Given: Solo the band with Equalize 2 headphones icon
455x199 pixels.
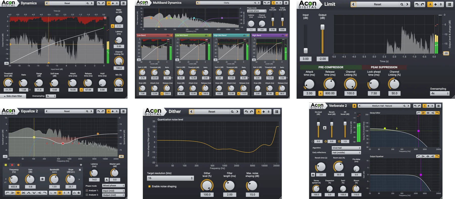Looking at the screenshot, I should [74, 193].
